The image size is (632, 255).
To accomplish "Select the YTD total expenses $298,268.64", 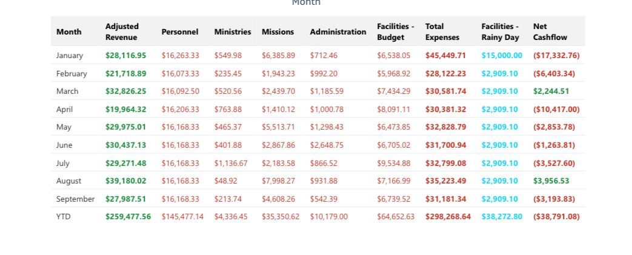I will (x=448, y=216).
